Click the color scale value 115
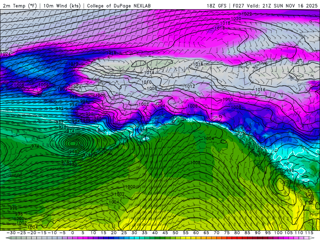 click(x=309, y=233)
